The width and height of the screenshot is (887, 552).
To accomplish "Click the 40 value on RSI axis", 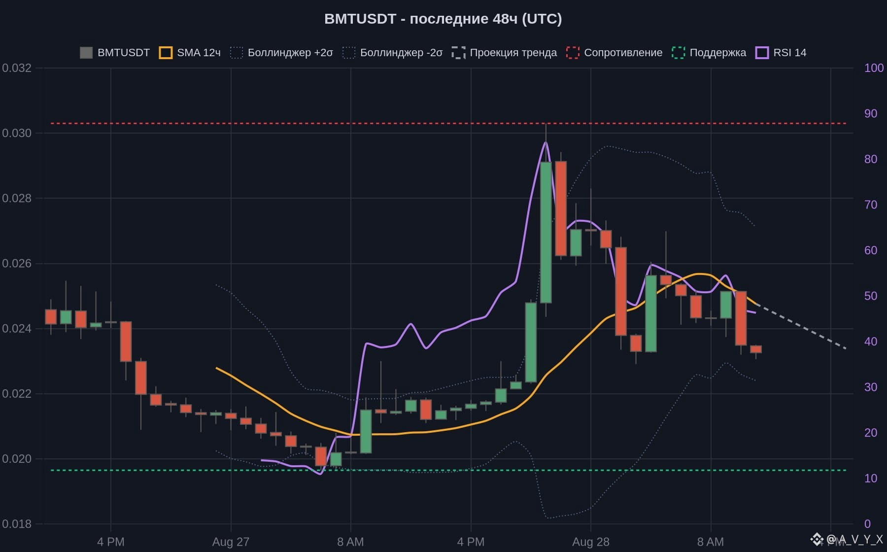I will click(871, 341).
